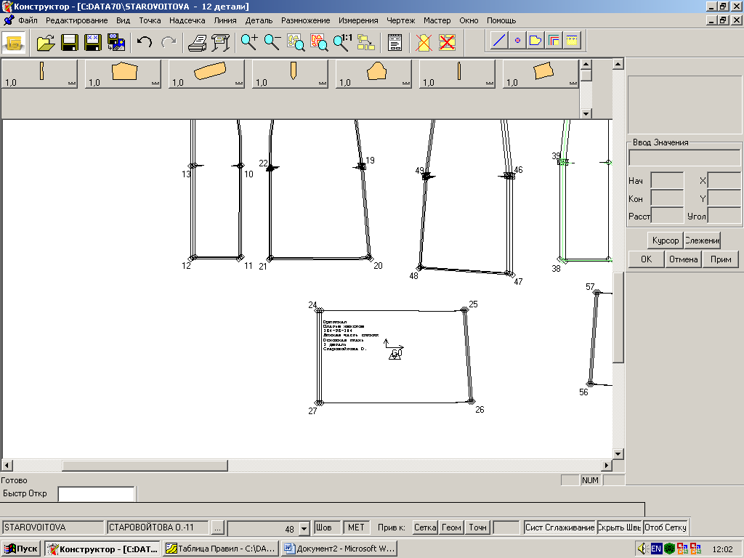
Task: Print using the printer icon
Action: click(x=197, y=42)
